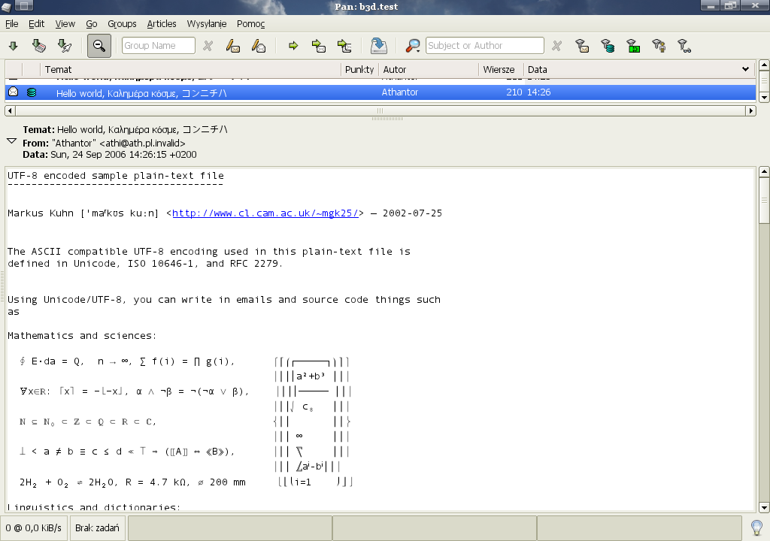Click the read-state envelope icon of selected article
770x541 pixels.
pos(14,92)
